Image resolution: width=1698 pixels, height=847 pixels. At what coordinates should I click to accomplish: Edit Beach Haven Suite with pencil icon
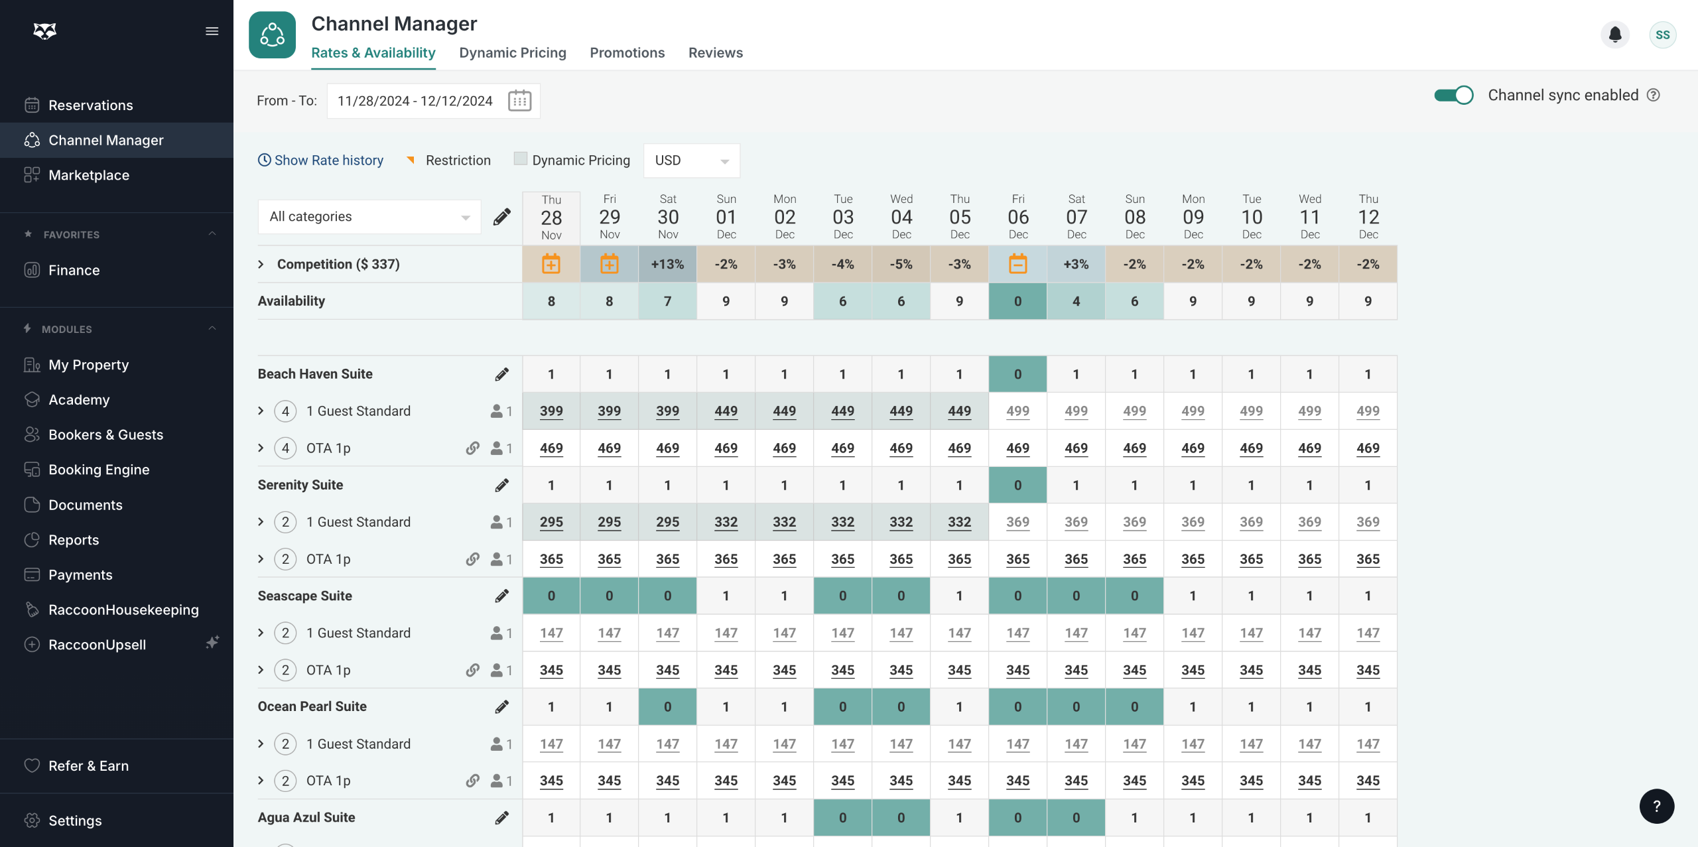pos(502,374)
